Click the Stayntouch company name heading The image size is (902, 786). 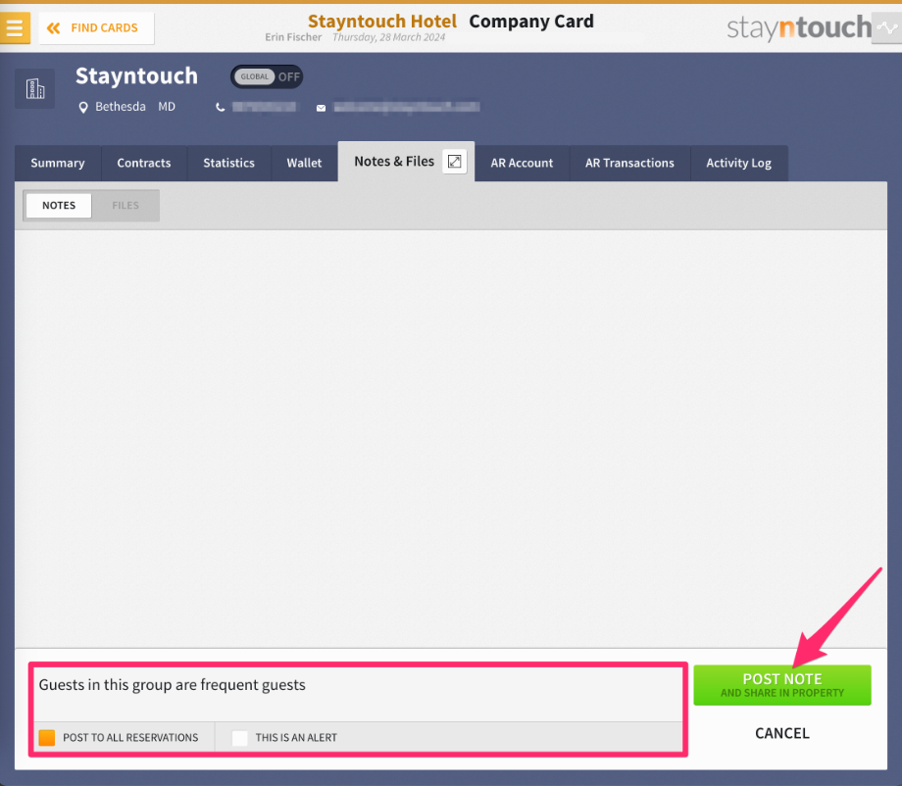click(x=137, y=76)
